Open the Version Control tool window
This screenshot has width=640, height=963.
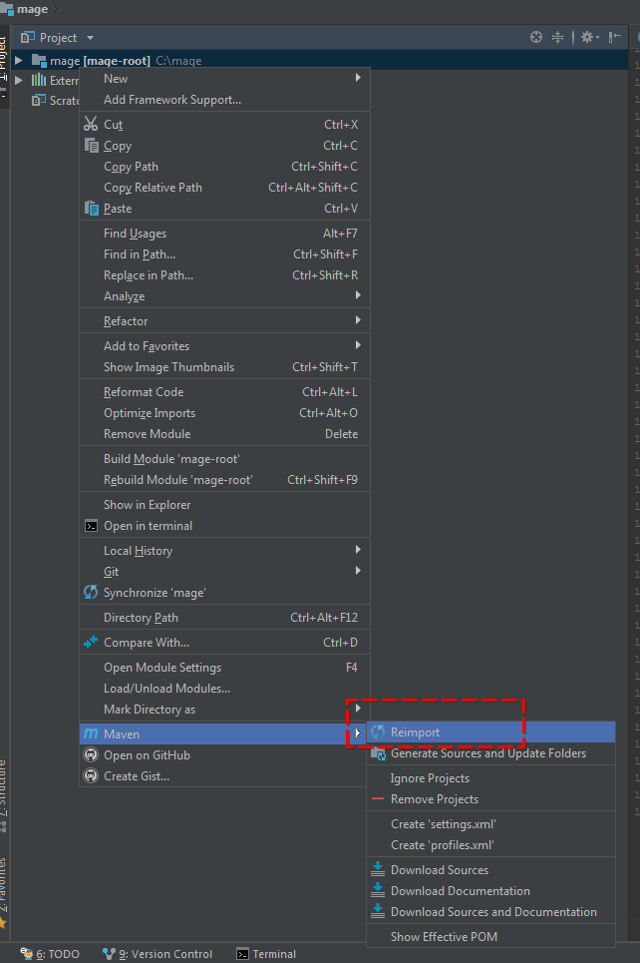(158, 954)
